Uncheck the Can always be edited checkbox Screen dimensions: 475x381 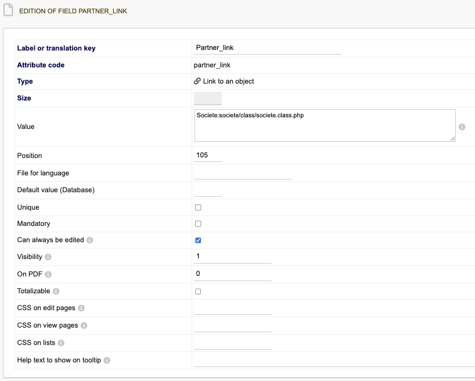198,240
